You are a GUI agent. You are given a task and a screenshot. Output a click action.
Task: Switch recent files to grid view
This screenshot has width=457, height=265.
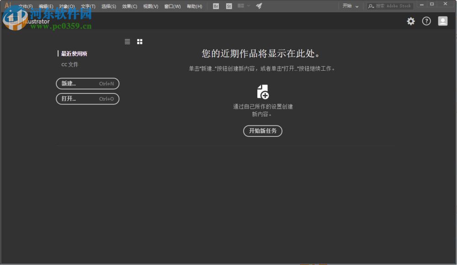pos(140,42)
